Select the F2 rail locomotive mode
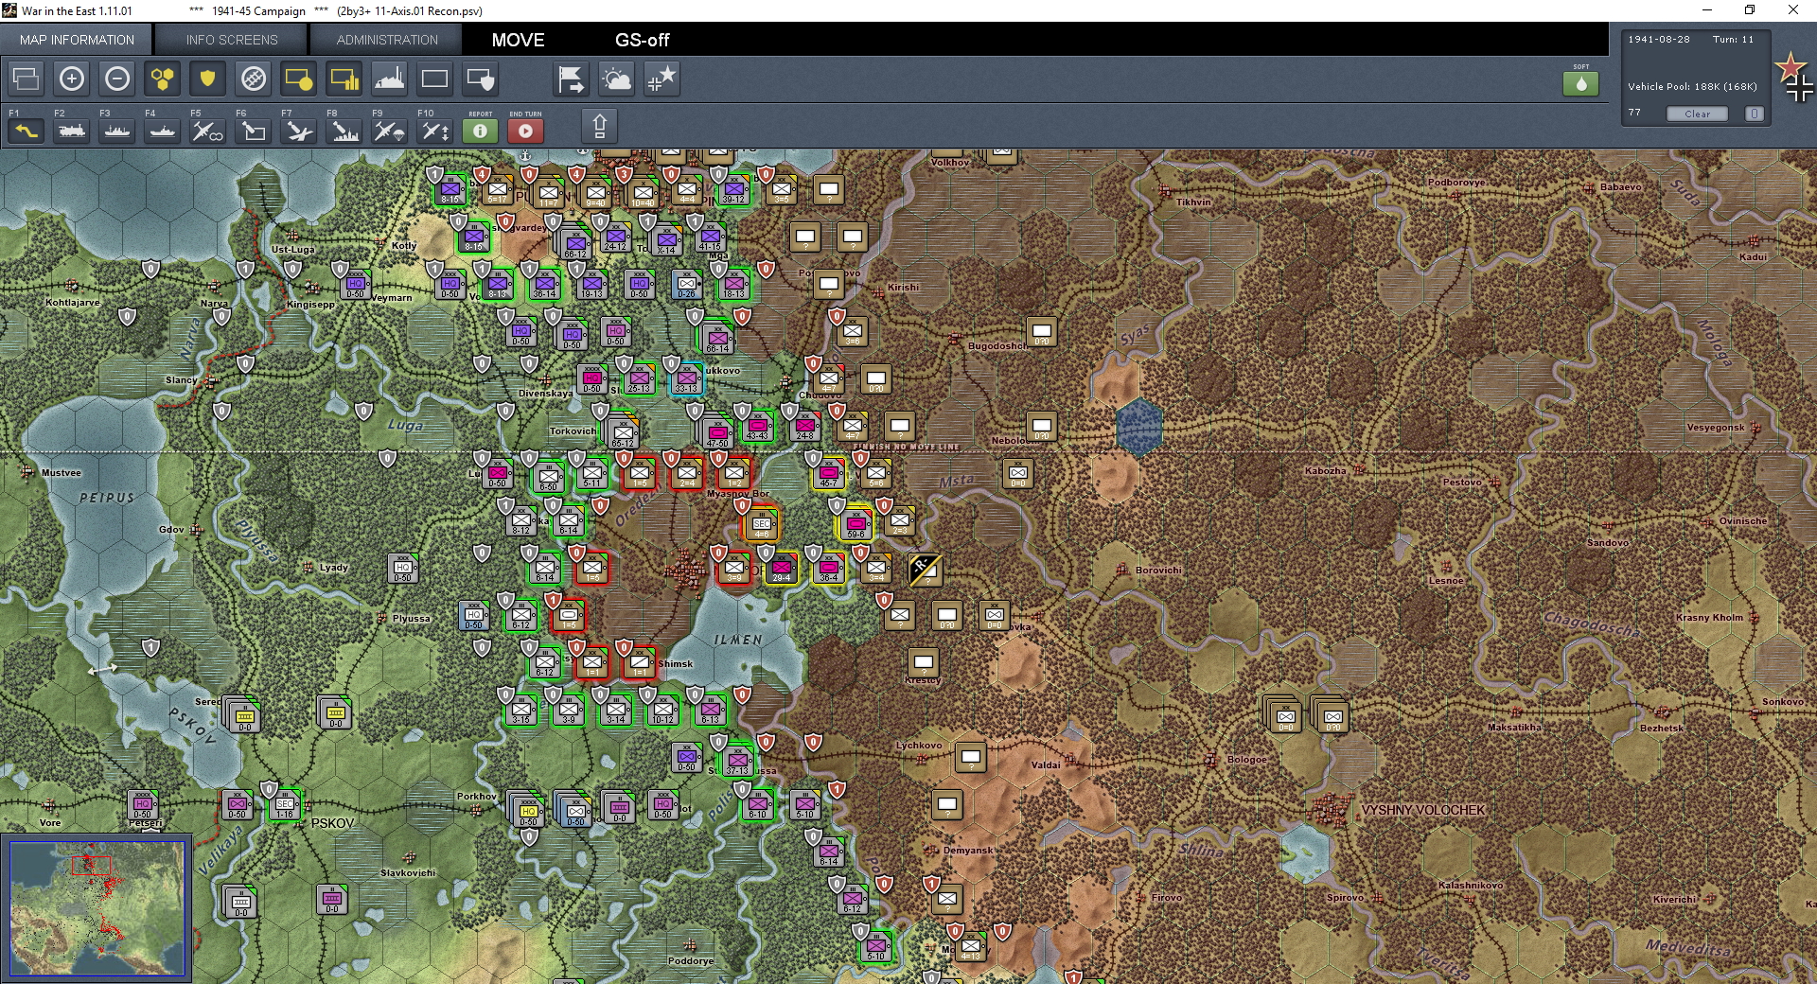Viewport: 1817px width, 984px height. [x=72, y=131]
